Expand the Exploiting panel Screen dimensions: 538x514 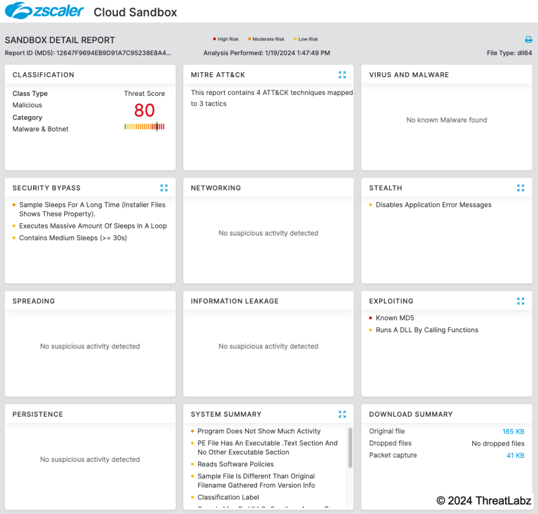pos(520,301)
